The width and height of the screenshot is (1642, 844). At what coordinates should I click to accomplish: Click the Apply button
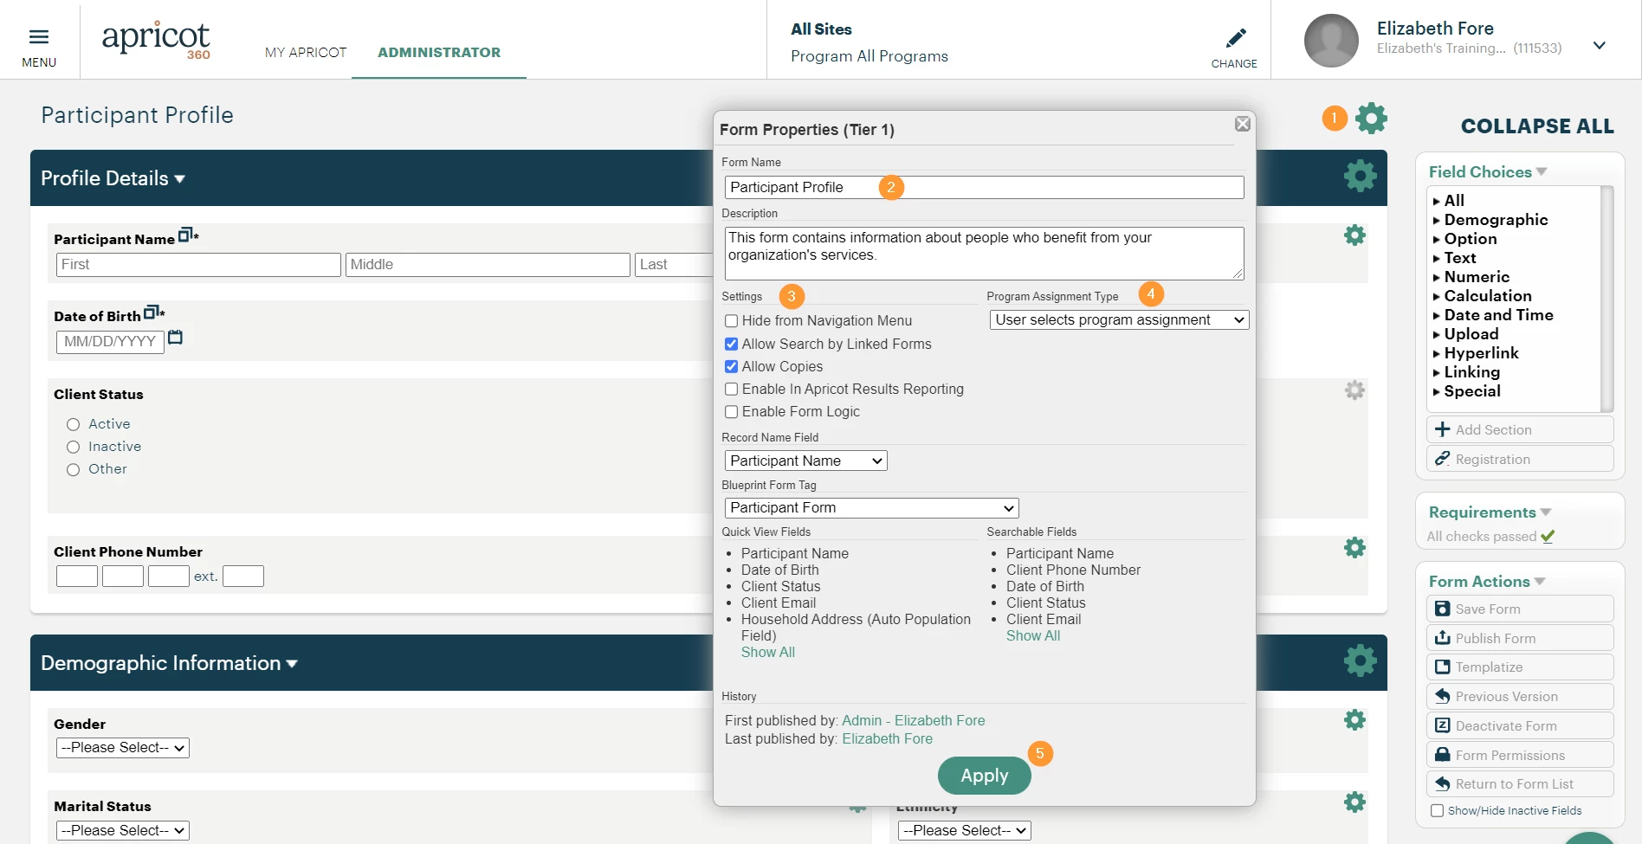coord(985,776)
